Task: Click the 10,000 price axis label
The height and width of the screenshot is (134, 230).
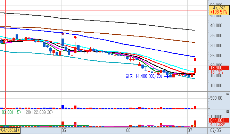Action: click(216, 85)
